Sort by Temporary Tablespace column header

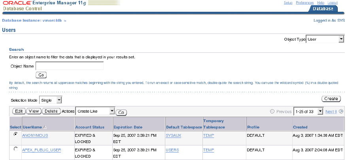pyautogui.click(x=214, y=124)
